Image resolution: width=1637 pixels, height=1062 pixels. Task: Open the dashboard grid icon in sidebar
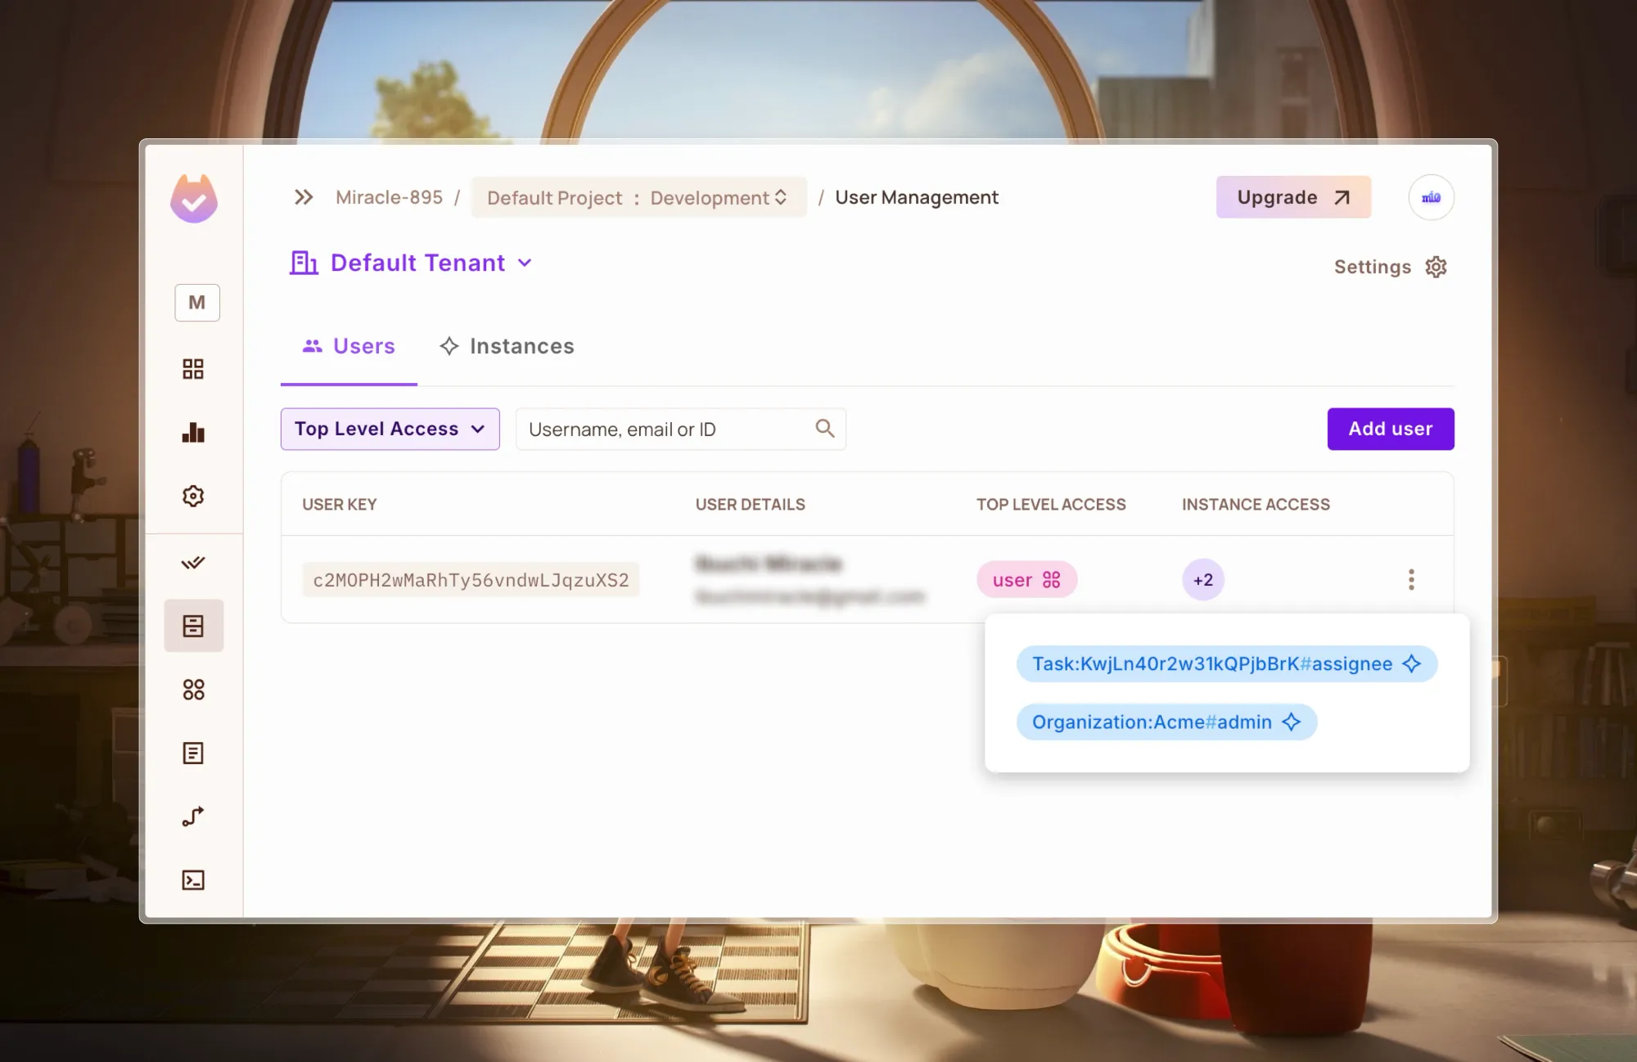pyautogui.click(x=193, y=369)
